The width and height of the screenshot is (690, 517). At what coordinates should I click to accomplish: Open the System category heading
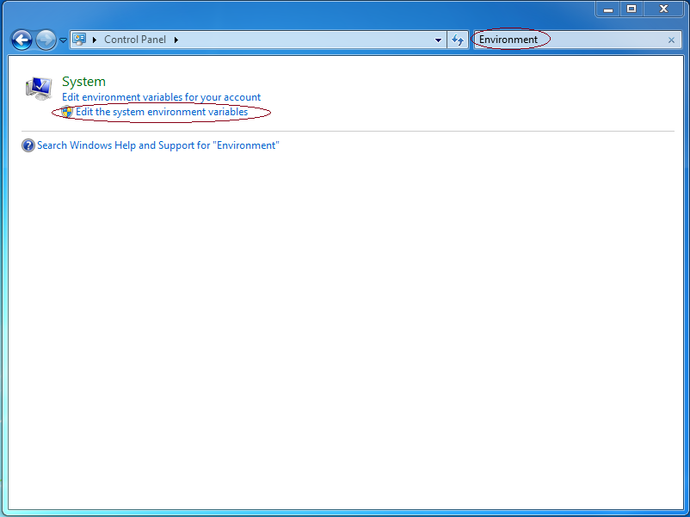[x=83, y=81]
